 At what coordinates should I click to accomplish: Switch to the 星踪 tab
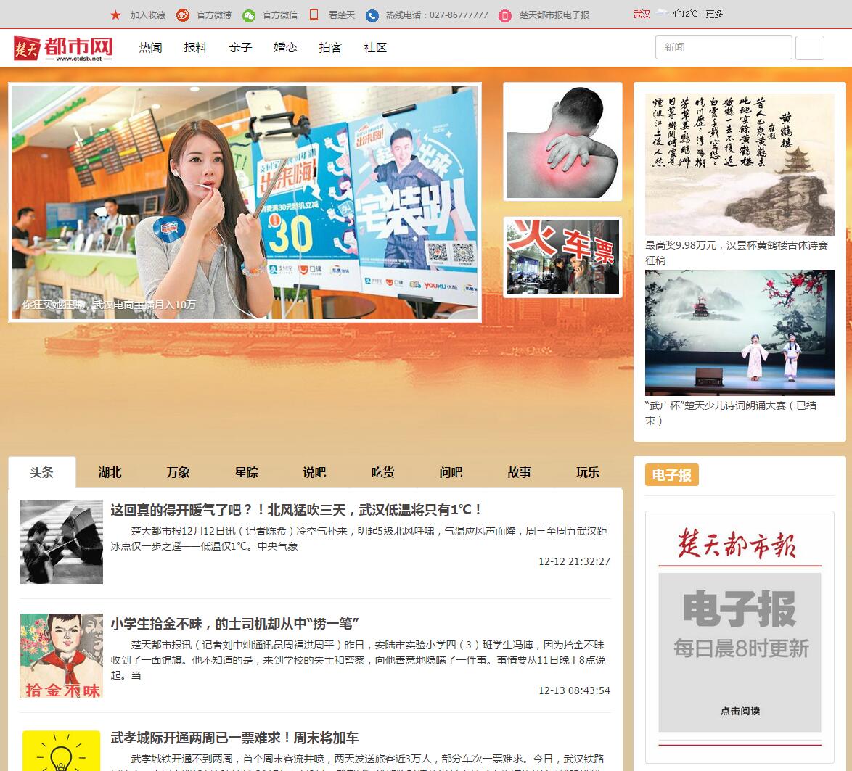tap(247, 472)
